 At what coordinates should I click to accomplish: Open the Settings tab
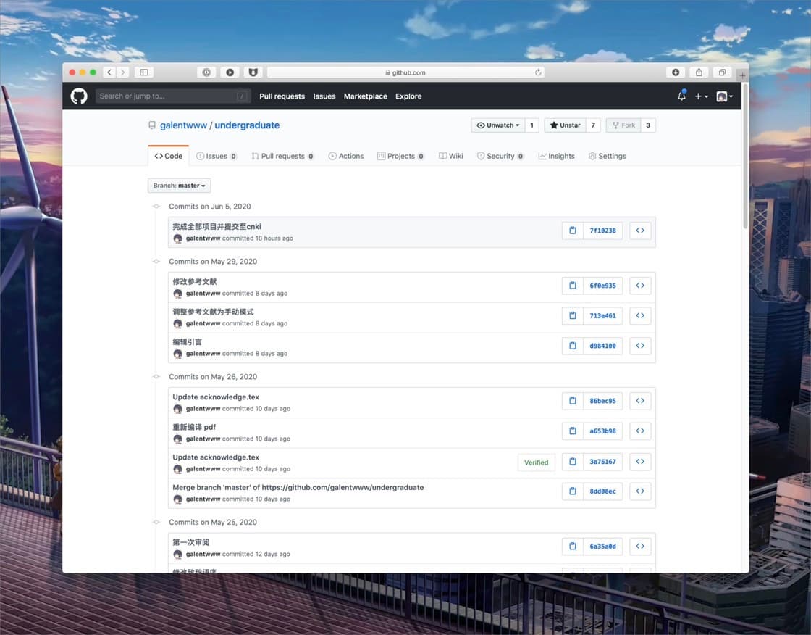point(608,156)
